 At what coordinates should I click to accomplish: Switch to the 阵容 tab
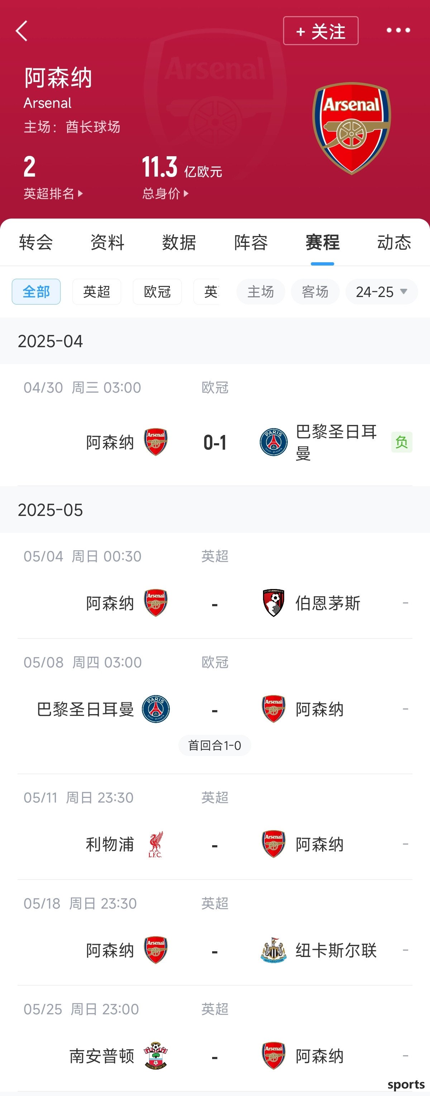[251, 242]
